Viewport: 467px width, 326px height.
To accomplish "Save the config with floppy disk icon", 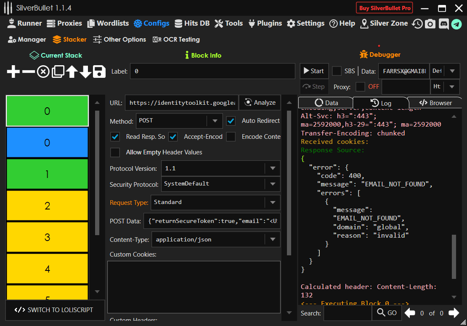I will pos(99,72).
